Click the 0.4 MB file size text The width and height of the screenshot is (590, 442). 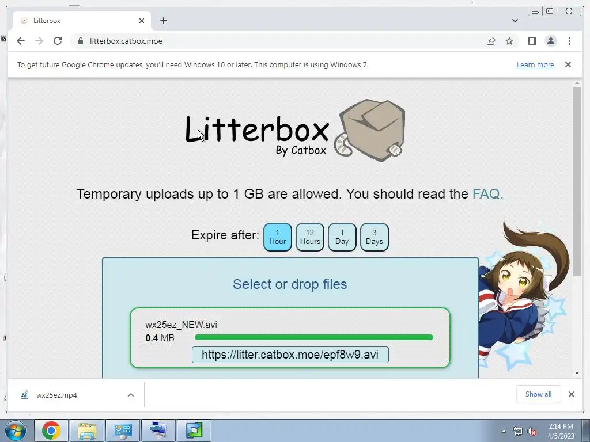click(x=160, y=338)
